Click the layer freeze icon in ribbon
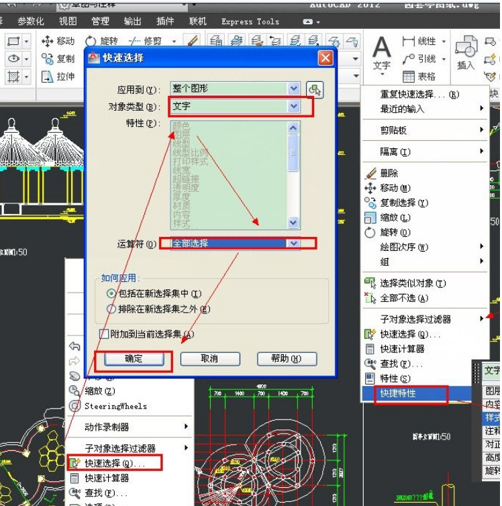This screenshot has height=506, width=502. 334,42
